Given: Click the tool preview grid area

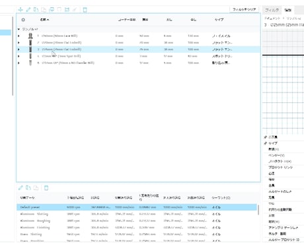Looking at the screenshot, I should 283,81.
